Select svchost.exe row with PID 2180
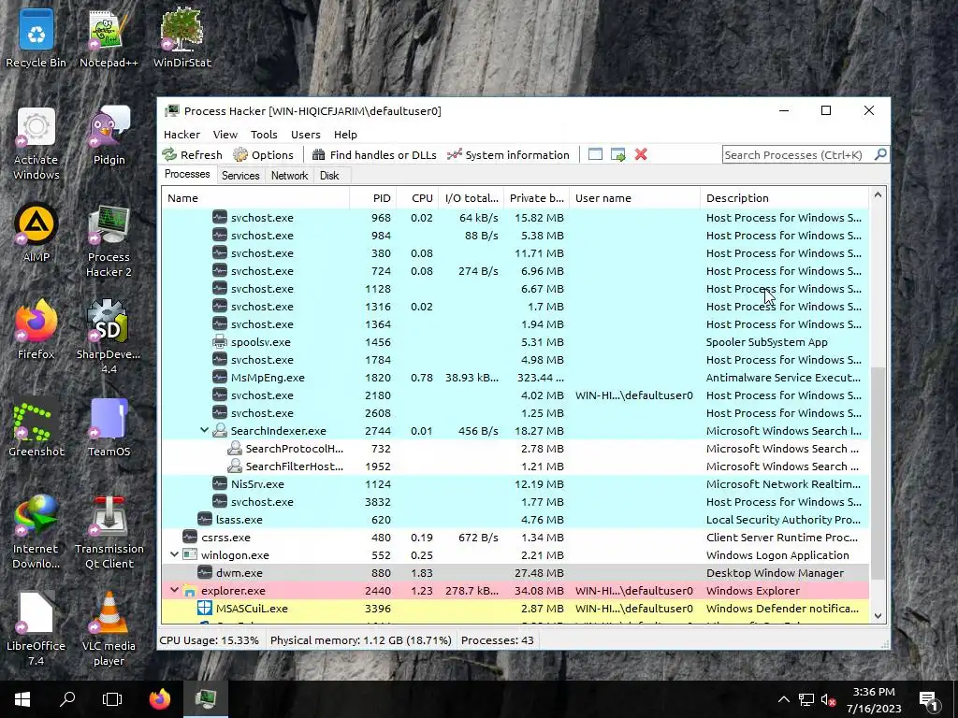Screen dimensions: 958x718 515,395
